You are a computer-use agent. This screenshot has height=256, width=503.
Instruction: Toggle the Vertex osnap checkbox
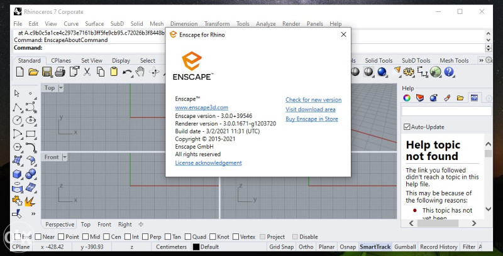[236, 237]
